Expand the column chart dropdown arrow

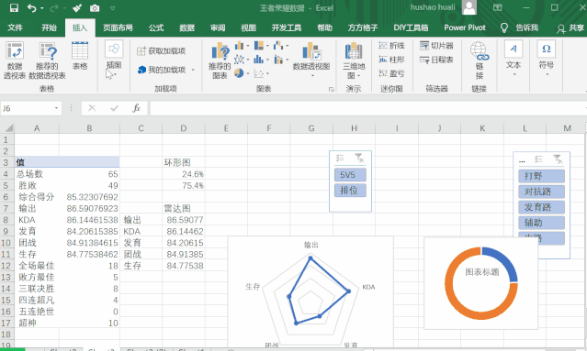click(248, 46)
